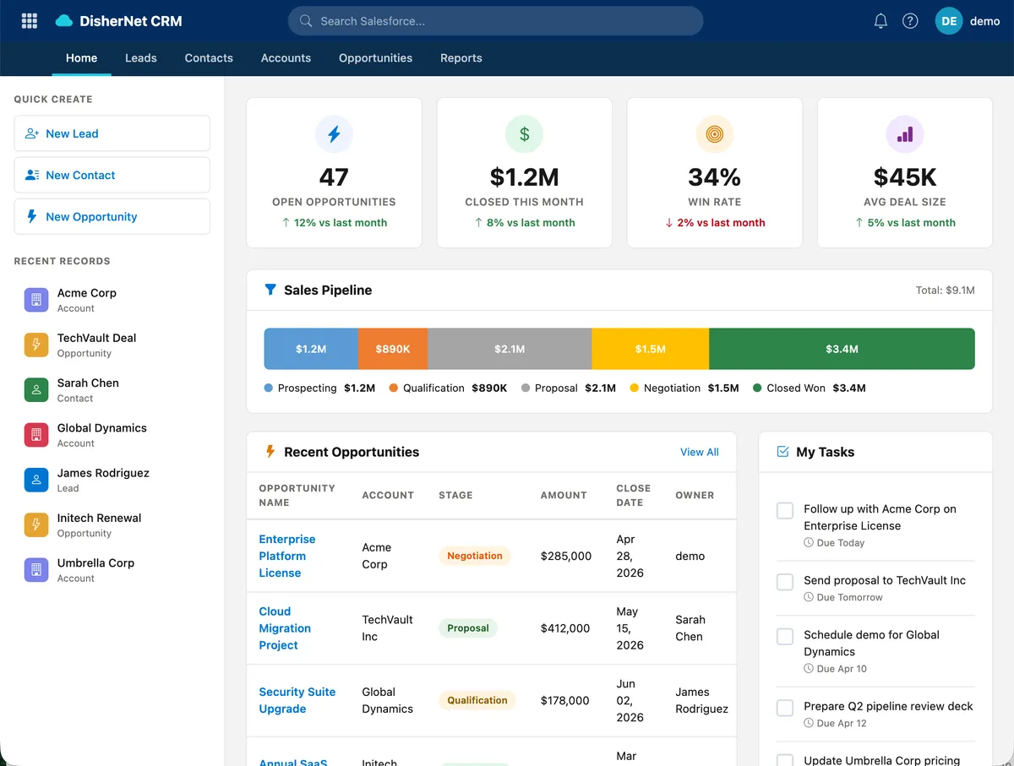Click the TechVault Deal opportunity icon
The height and width of the screenshot is (766, 1014).
click(35, 345)
